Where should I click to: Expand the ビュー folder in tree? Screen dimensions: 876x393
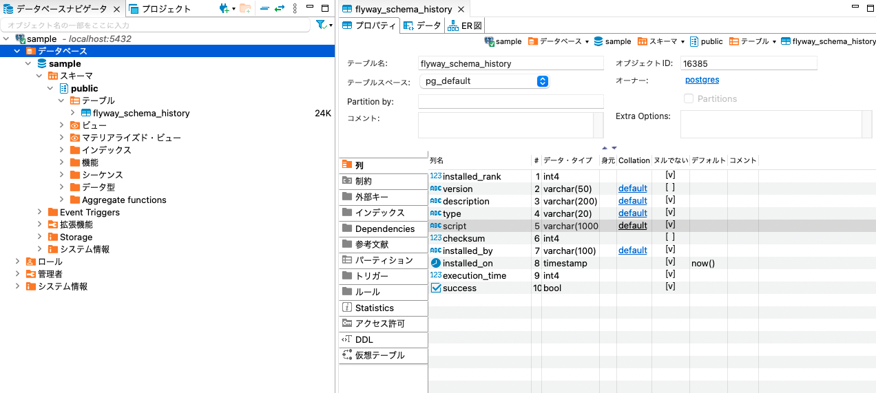coord(62,125)
